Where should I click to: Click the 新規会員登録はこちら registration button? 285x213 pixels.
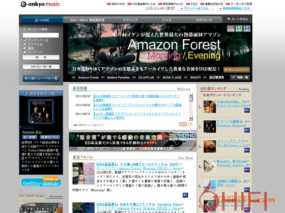[235, 8]
